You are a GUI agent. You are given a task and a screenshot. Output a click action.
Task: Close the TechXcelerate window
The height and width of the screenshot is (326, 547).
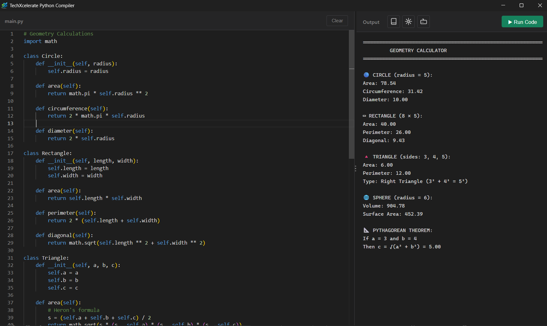(540, 5)
